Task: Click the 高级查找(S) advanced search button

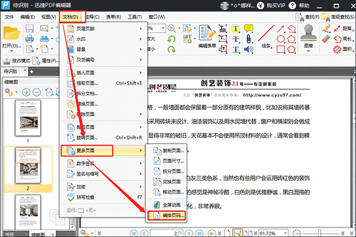Action: tap(337, 17)
